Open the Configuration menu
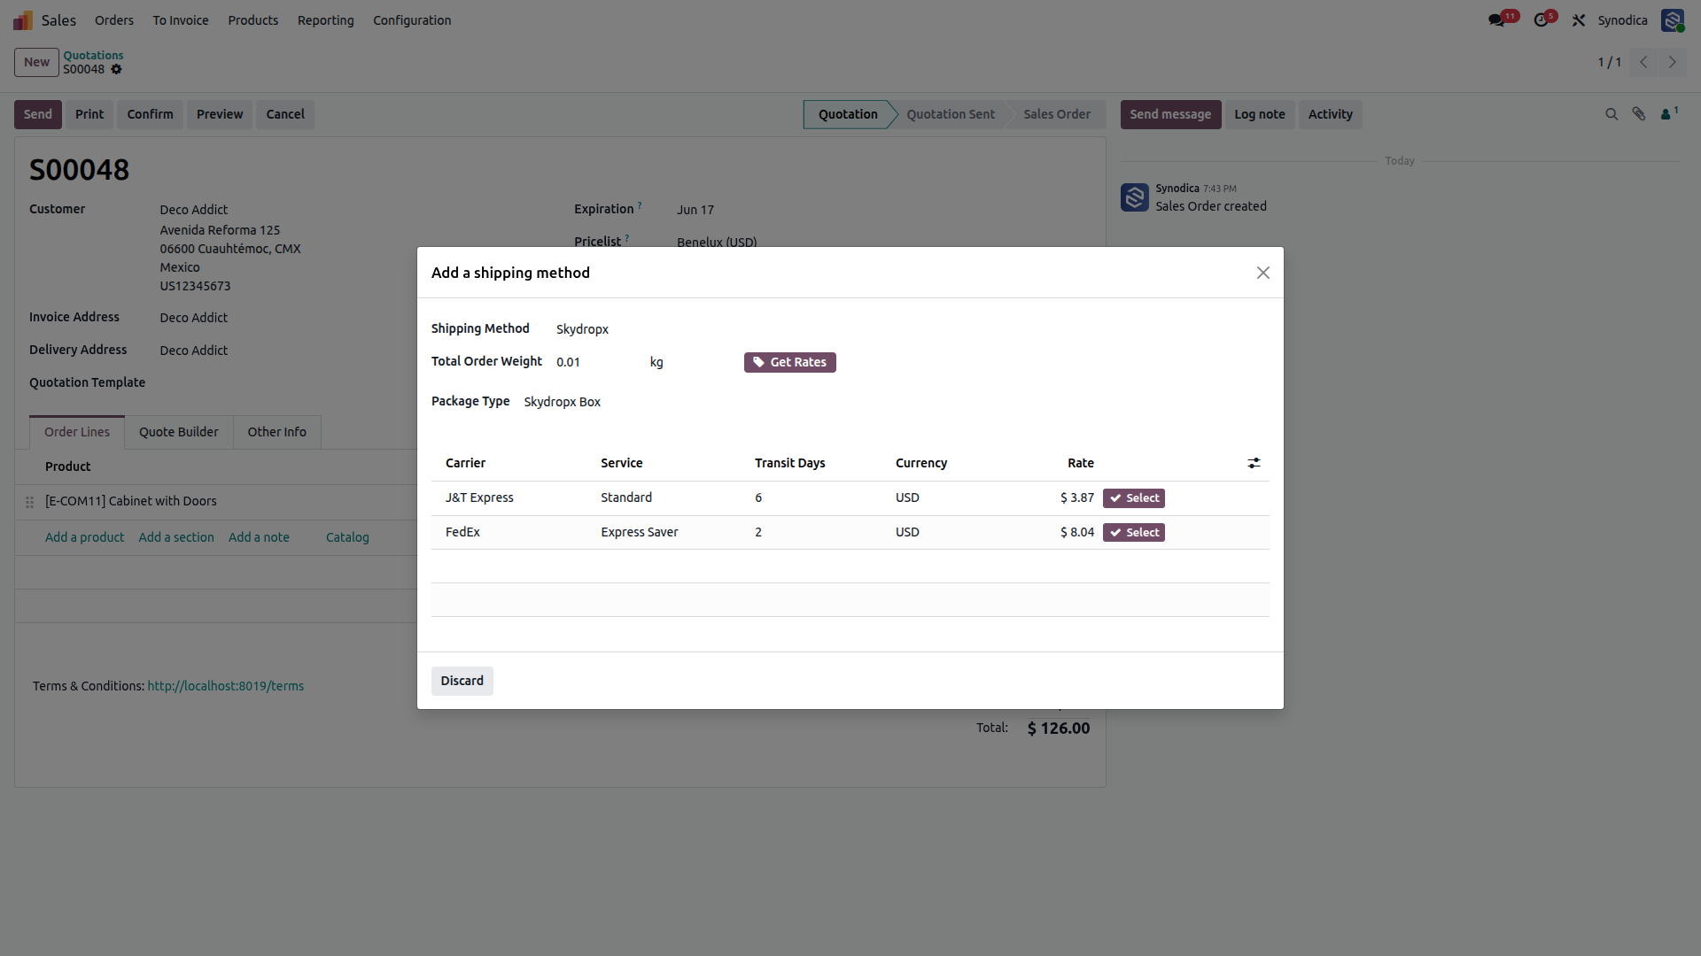Viewport: 1701px width, 956px height. [x=412, y=20]
